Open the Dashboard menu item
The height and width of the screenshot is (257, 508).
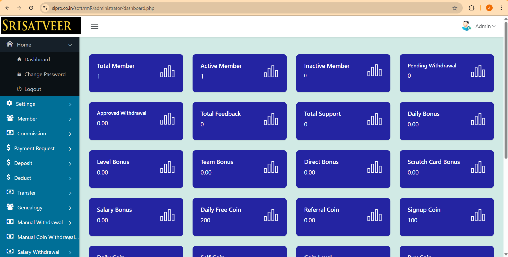point(37,59)
